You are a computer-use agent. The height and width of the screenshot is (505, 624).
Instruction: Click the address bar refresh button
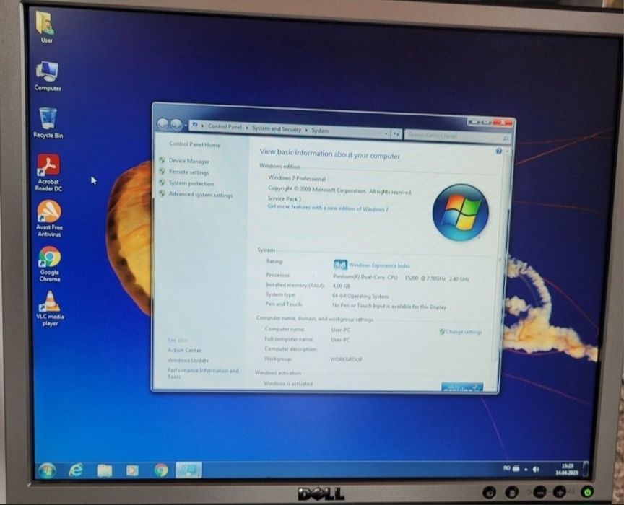click(396, 134)
